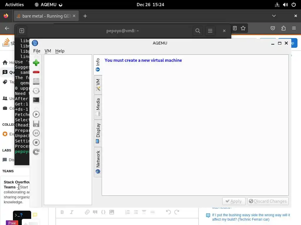
Task: Open the Firefox application menu
Action: coord(294,28)
